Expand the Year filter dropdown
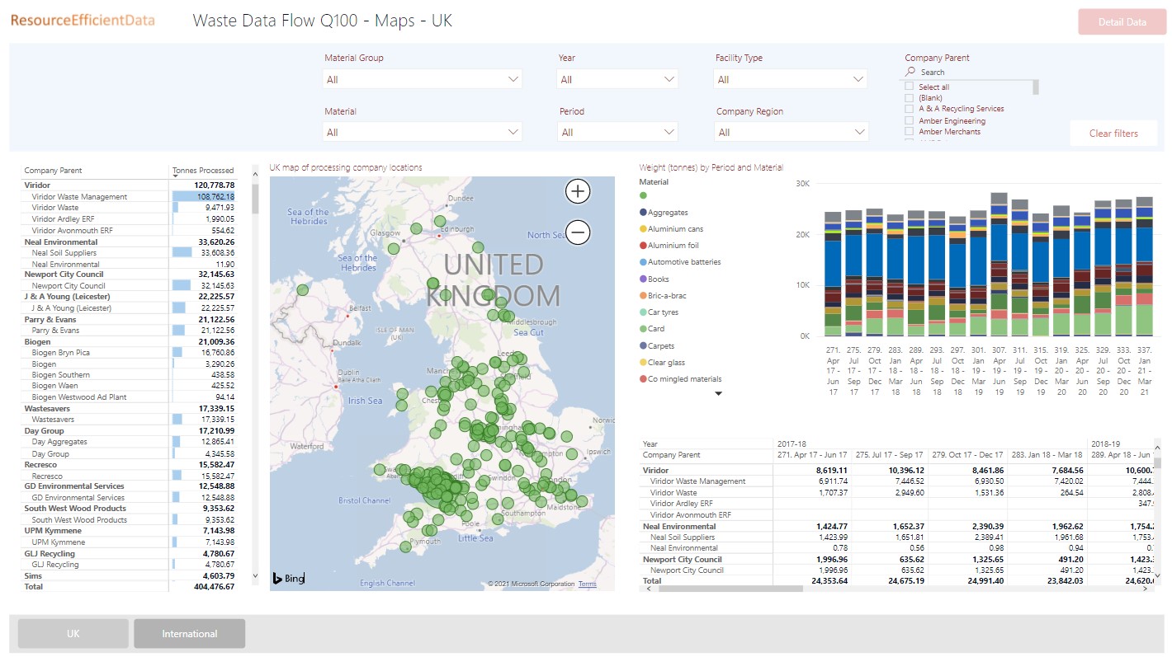Image resolution: width=1172 pixels, height=657 pixels. (617, 80)
